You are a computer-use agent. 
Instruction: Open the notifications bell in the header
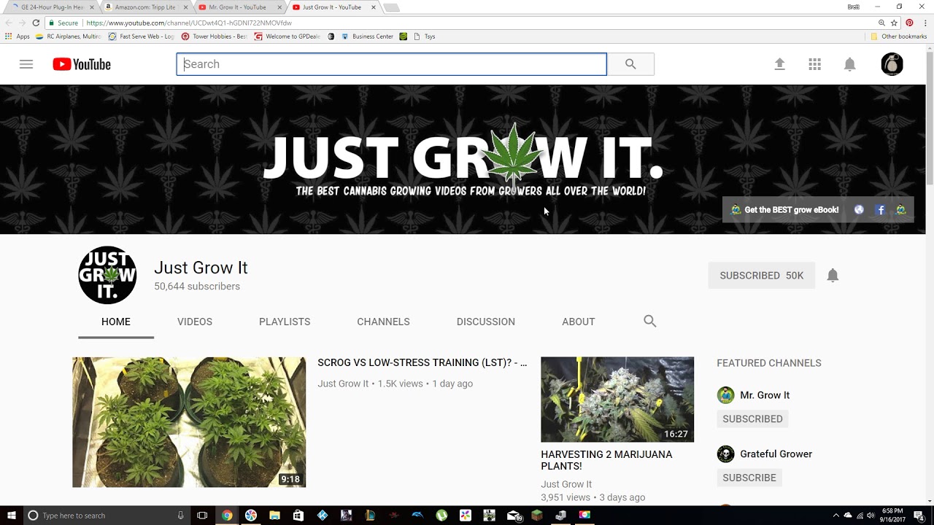coord(849,64)
